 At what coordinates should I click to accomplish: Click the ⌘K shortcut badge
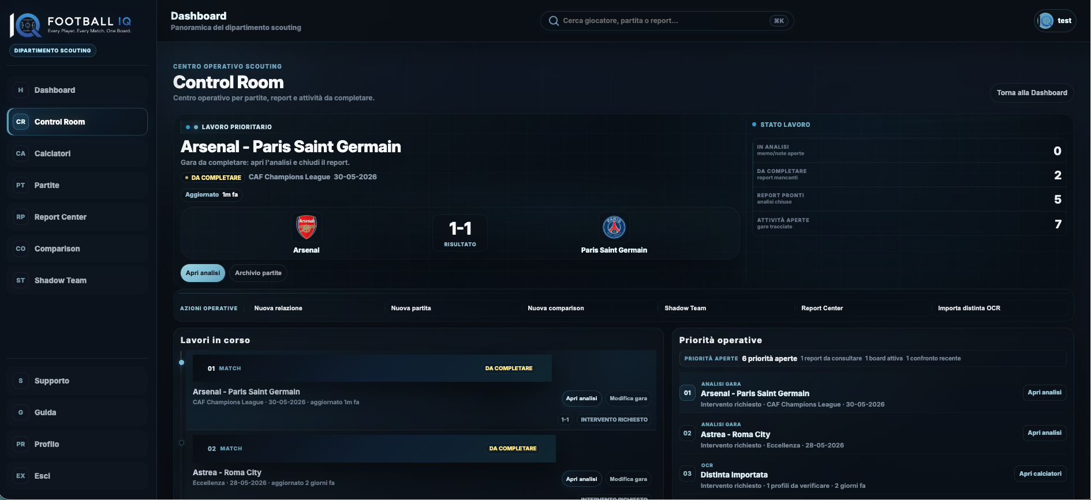tap(779, 21)
